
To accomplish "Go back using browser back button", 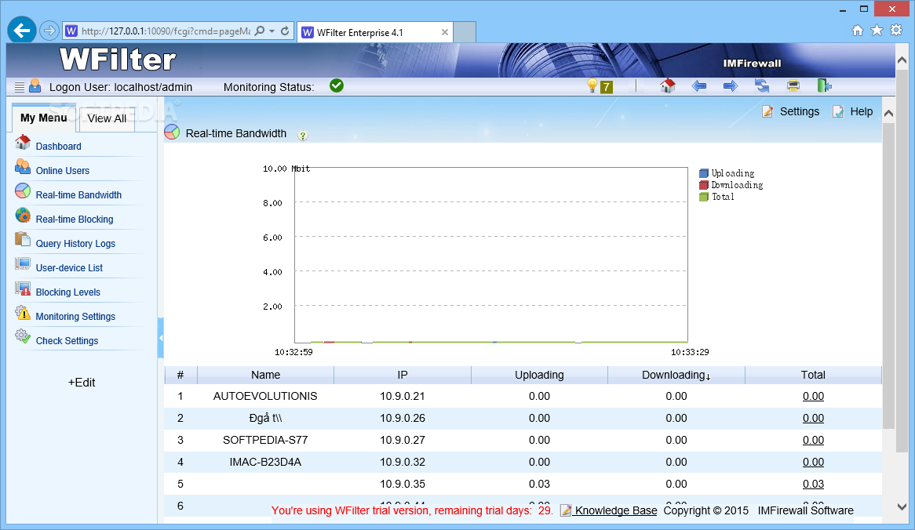I will pyautogui.click(x=22, y=31).
